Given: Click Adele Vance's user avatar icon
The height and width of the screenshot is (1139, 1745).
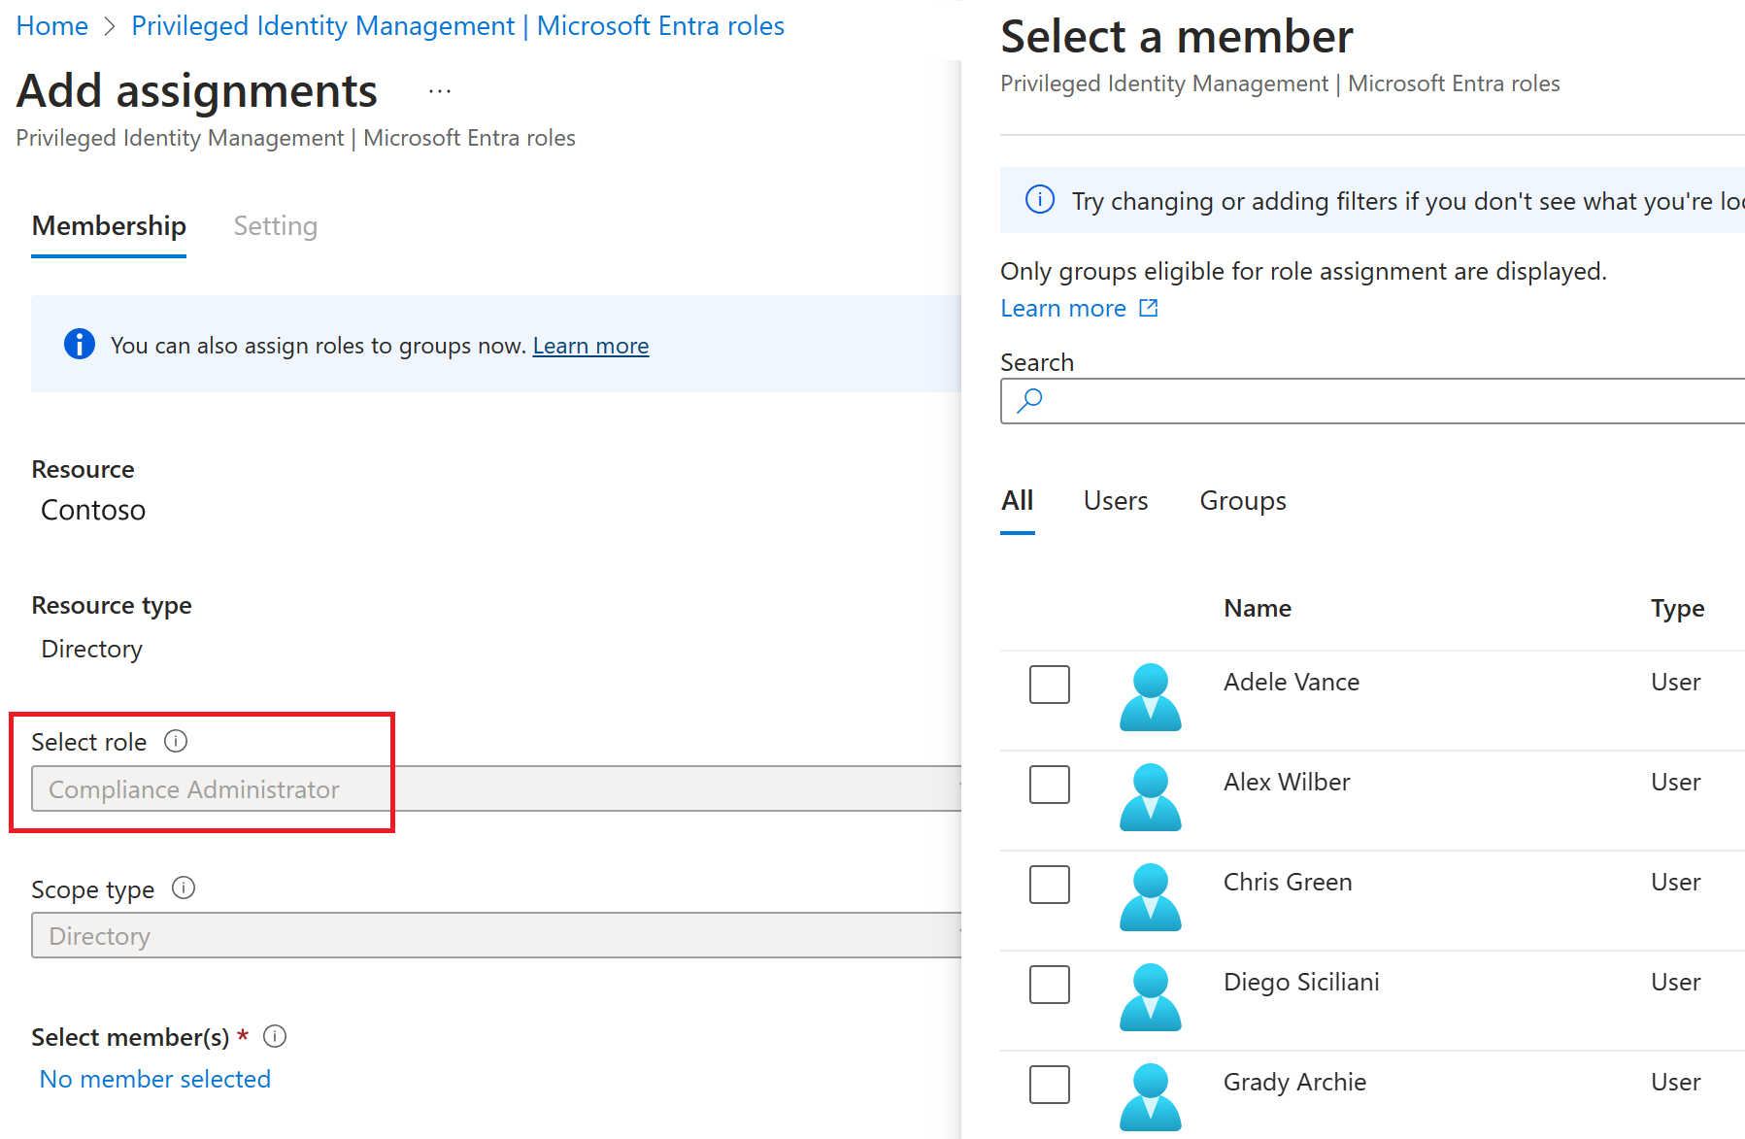Looking at the screenshot, I should [x=1150, y=697].
